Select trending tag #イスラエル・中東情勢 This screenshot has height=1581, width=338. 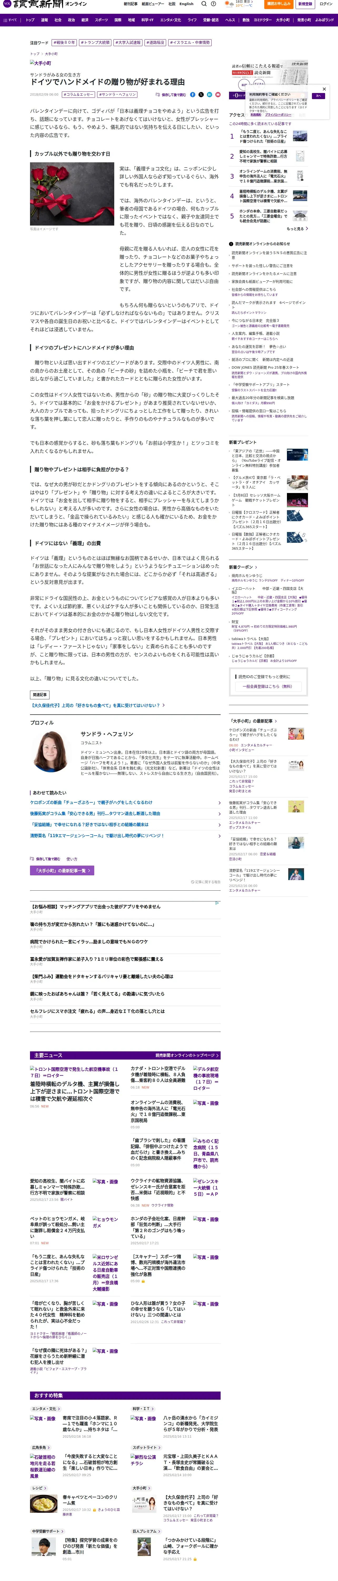tap(190, 43)
